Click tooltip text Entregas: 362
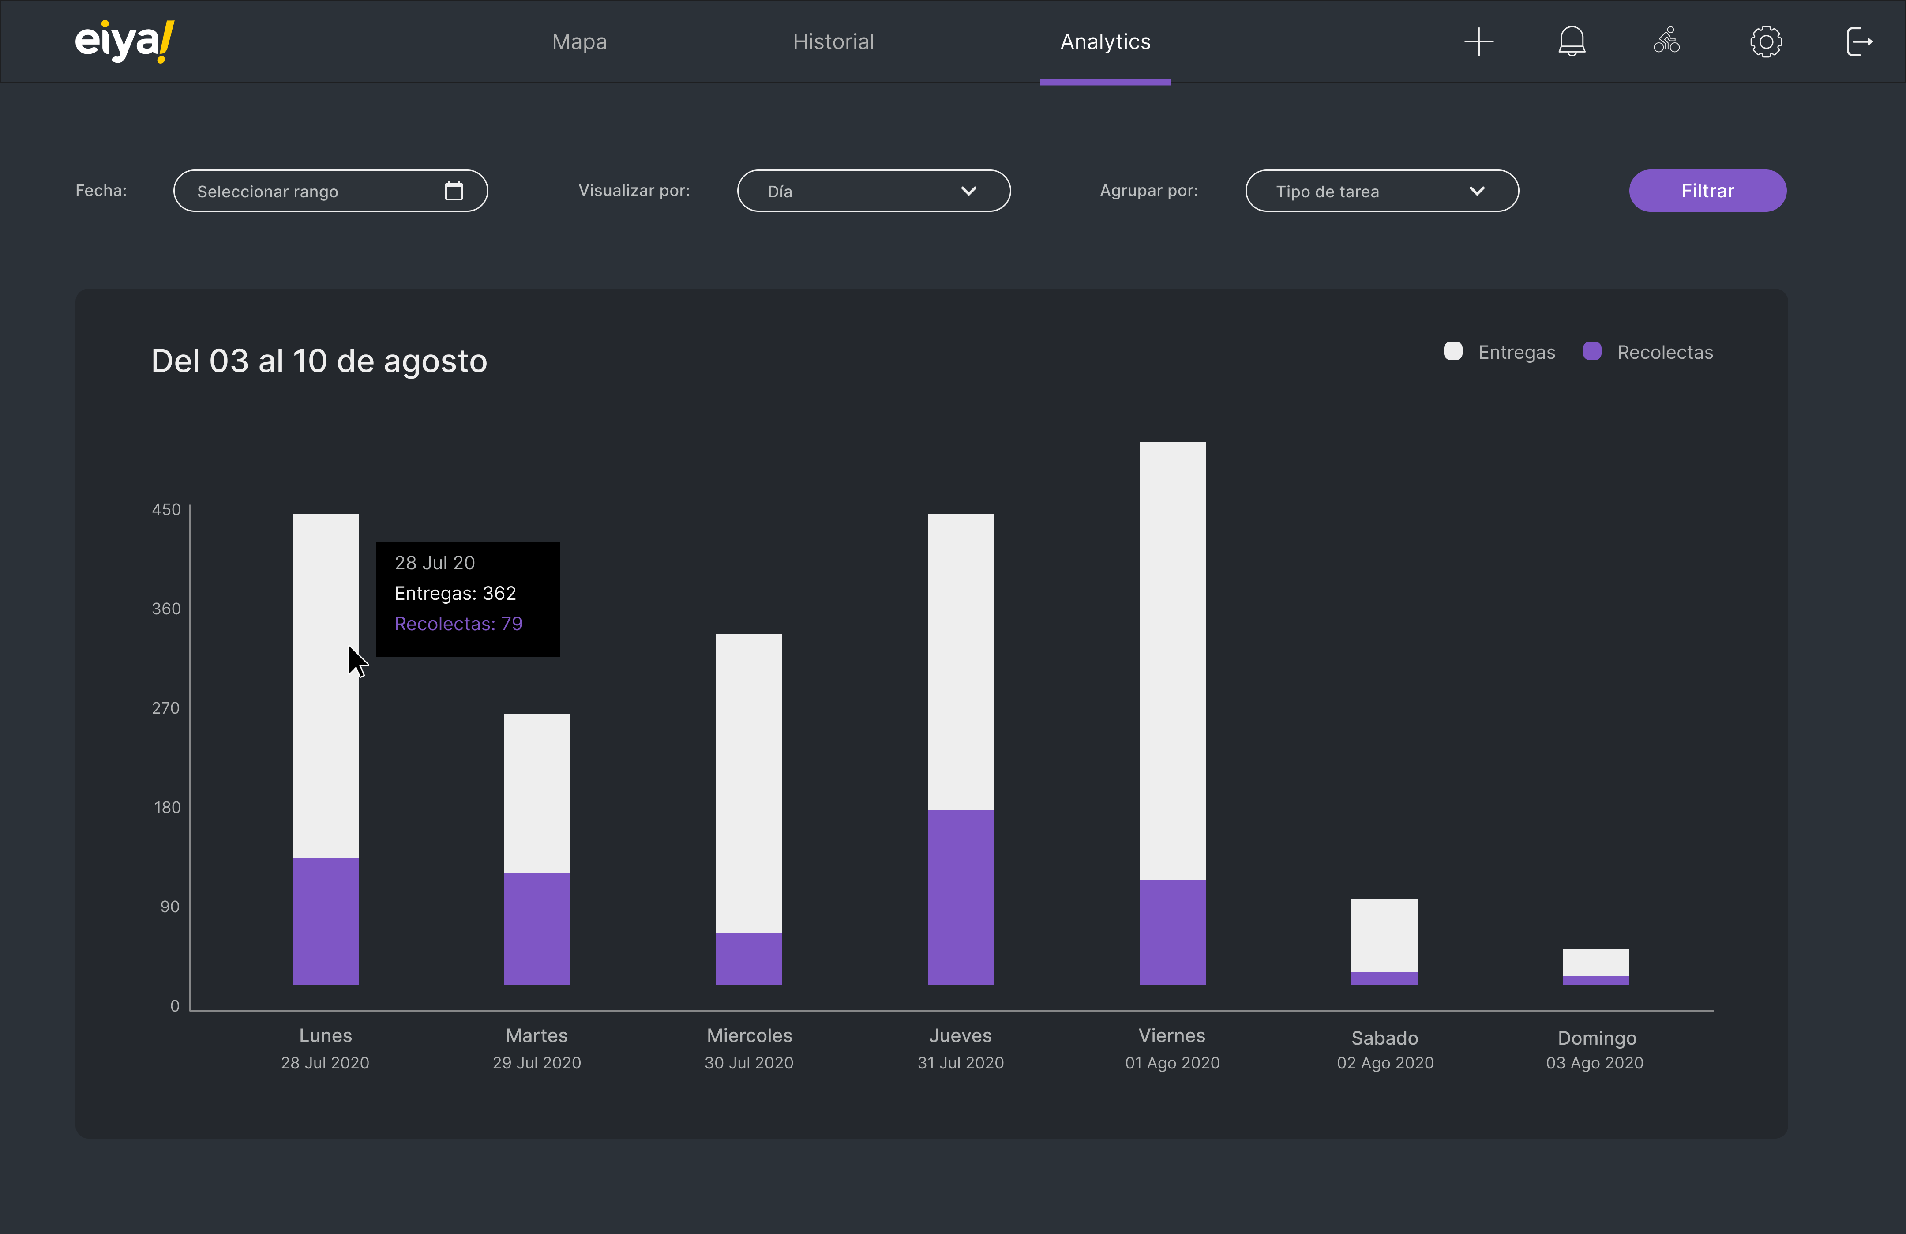Image resolution: width=1906 pixels, height=1234 pixels. (x=455, y=593)
